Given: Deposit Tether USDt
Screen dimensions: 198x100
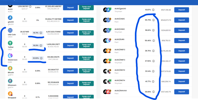Looking at the screenshot, I should tap(70, 45).
